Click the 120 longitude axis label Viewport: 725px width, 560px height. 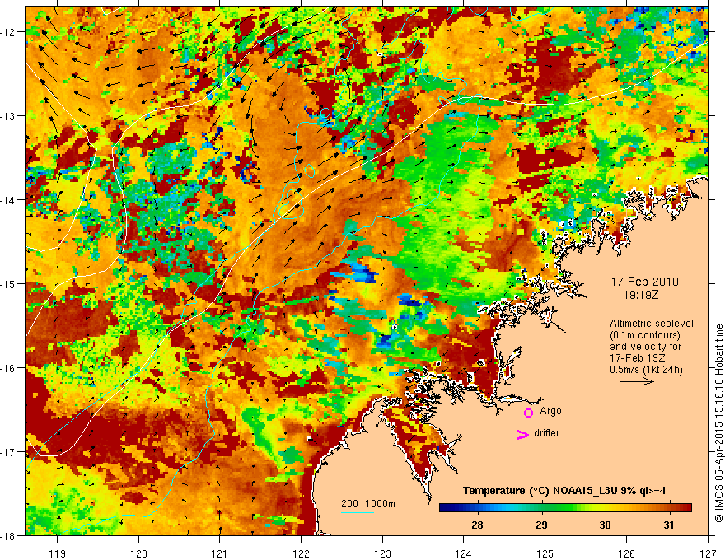click(x=138, y=553)
